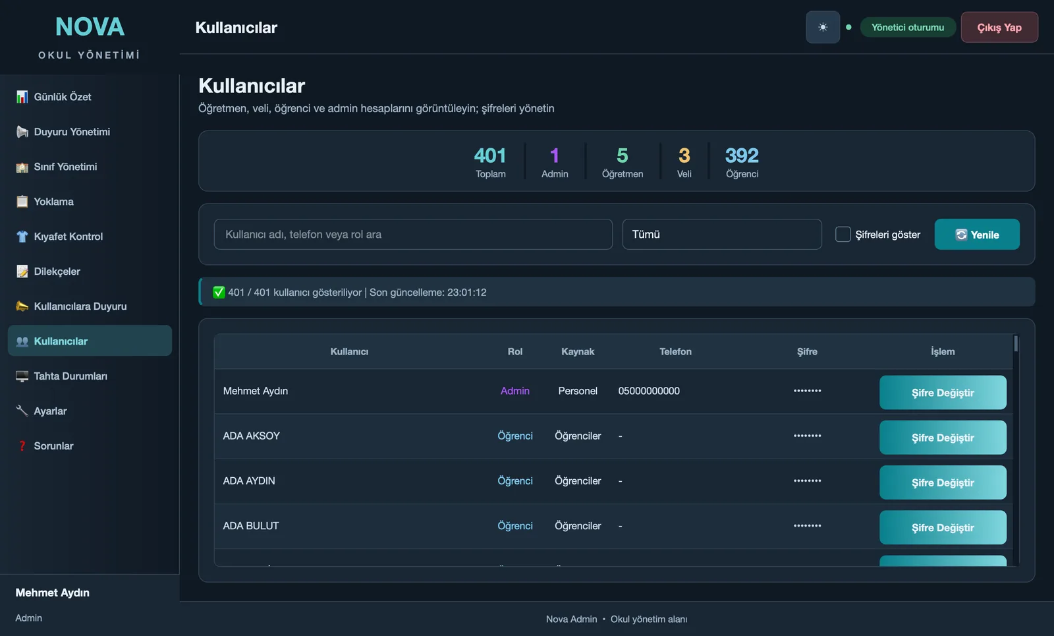Click the Çıkış Yap logout button
Viewport: 1054px width, 636px height.
click(999, 27)
